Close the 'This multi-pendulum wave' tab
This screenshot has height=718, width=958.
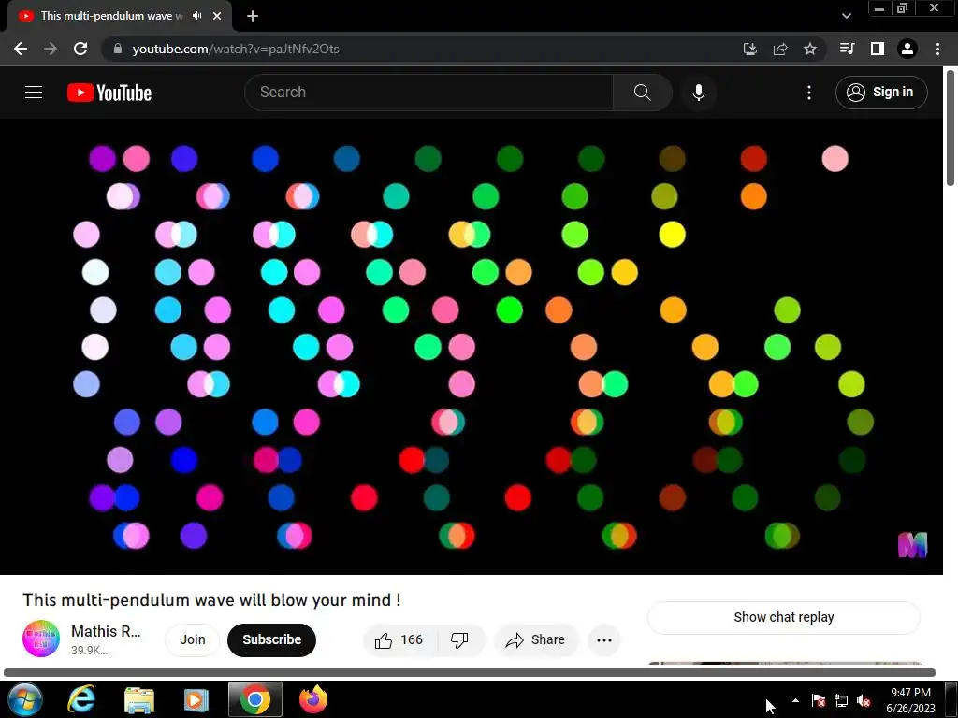point(217,16)
